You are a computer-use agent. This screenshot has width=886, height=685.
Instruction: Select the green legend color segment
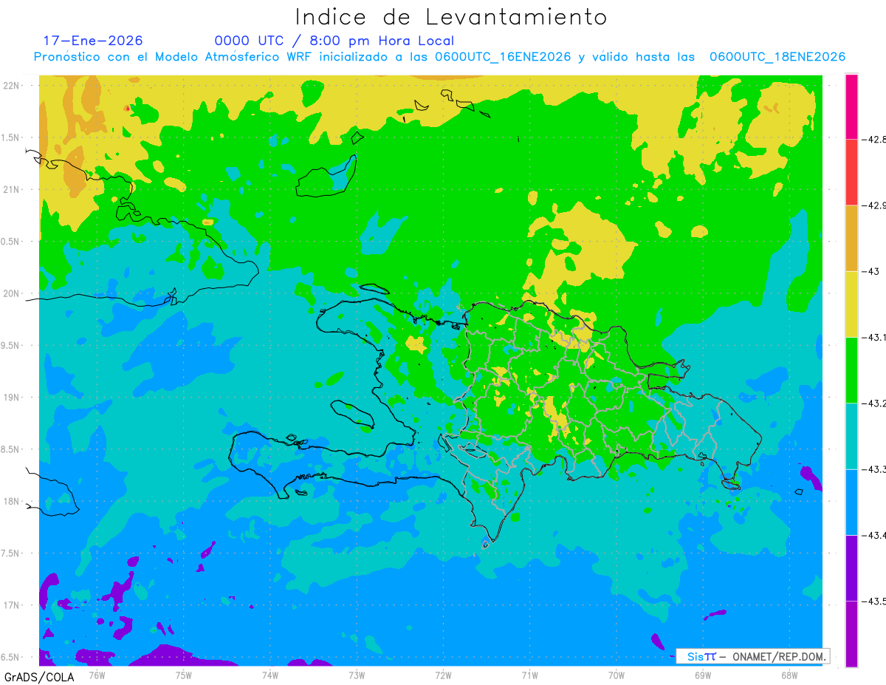[x=851, y=369]
